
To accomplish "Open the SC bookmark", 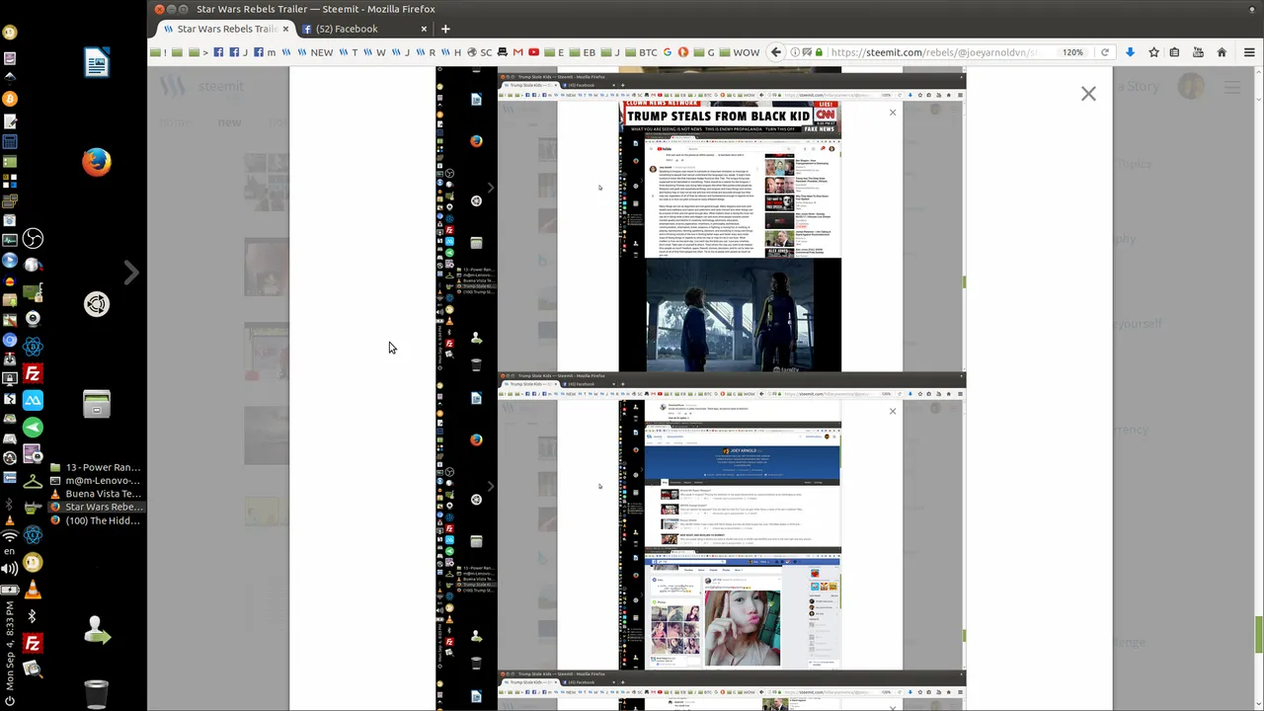I will coord(479,52).
